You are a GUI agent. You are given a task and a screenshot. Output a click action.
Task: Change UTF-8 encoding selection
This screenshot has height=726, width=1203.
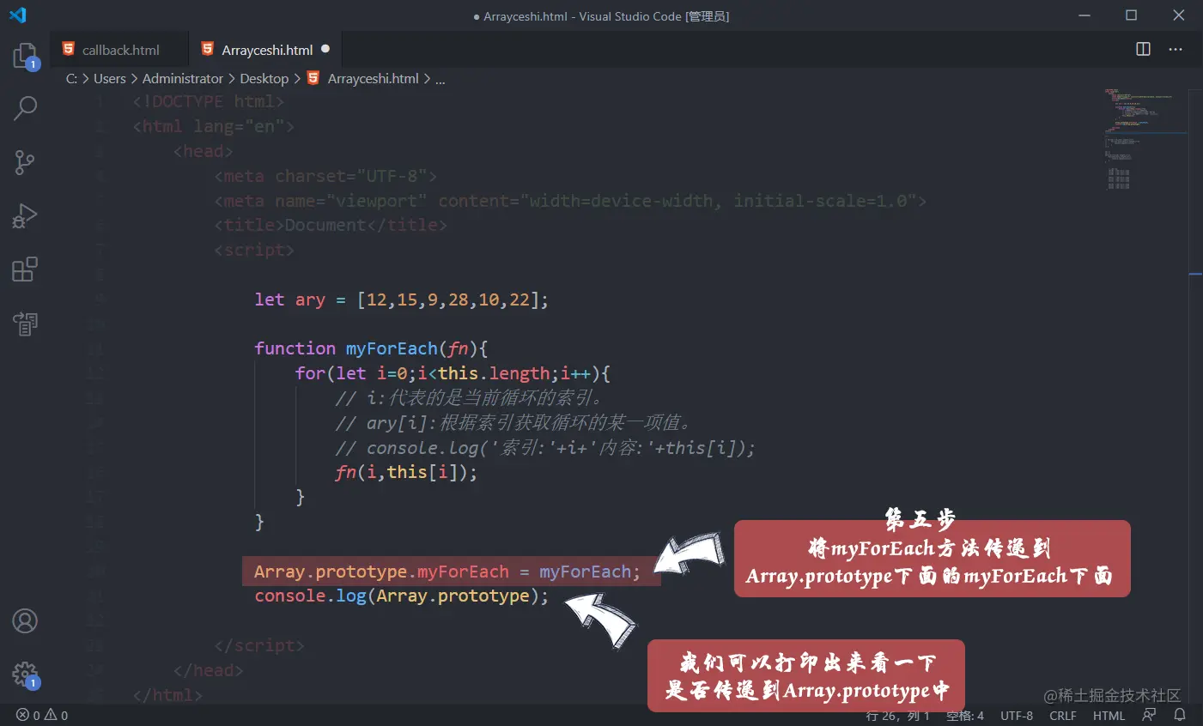[1017, 715]
